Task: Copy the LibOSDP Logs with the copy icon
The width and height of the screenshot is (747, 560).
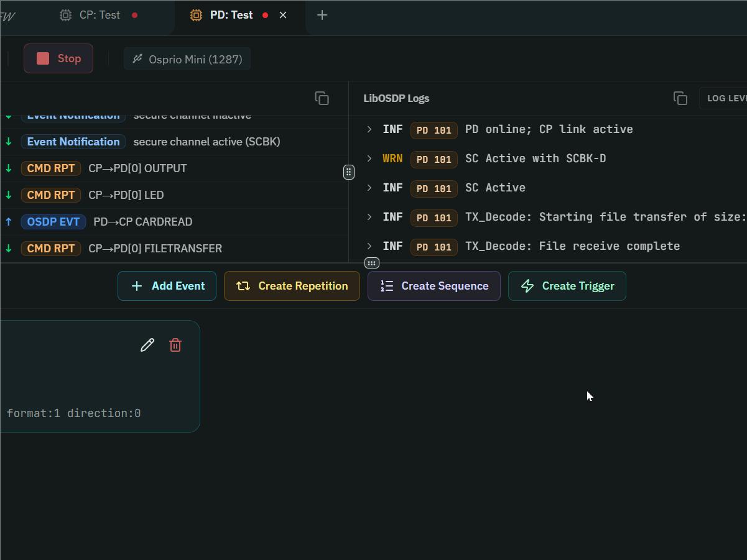Action: tap(680, 98)
